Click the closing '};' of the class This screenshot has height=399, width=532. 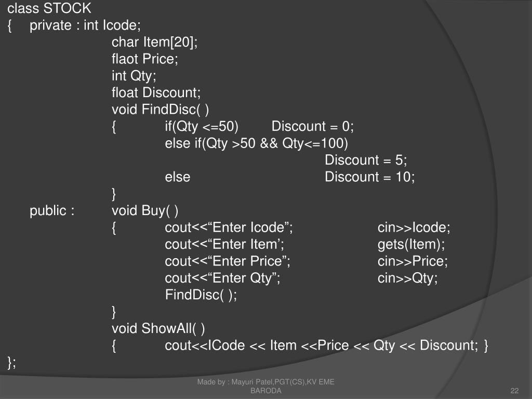pyautogui.click(x=11, y=362)
